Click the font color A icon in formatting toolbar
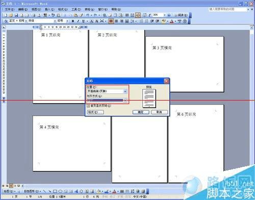The image size is (255, 200). (172, 21)
